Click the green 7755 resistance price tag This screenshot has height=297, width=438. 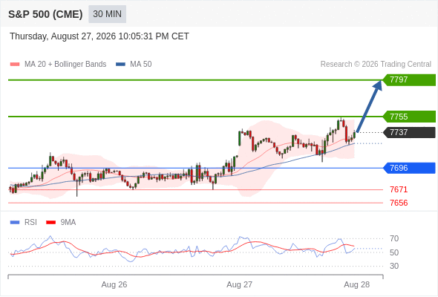click(x=409, y=117)
